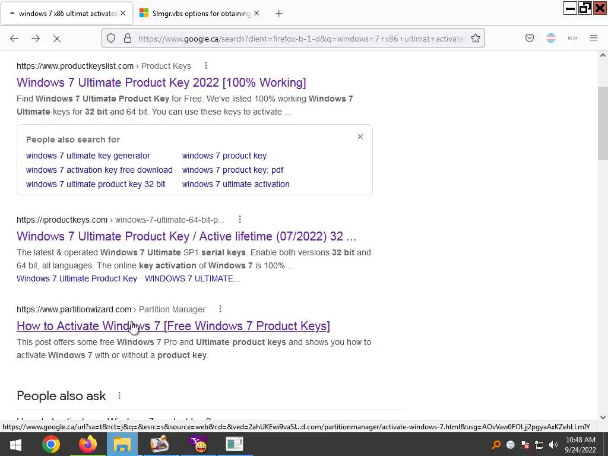This screenshot has height=456, width=608.
Task: Search windows 7 activation key free download
Action: [x=99, y=170]
